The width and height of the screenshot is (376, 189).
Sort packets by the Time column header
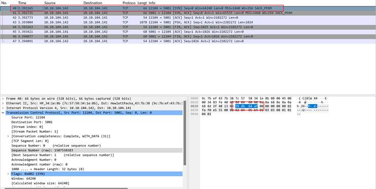point(22,3)
